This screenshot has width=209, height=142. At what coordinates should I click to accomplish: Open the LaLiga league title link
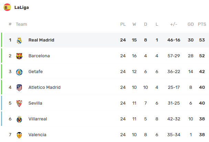click(22, 8)
